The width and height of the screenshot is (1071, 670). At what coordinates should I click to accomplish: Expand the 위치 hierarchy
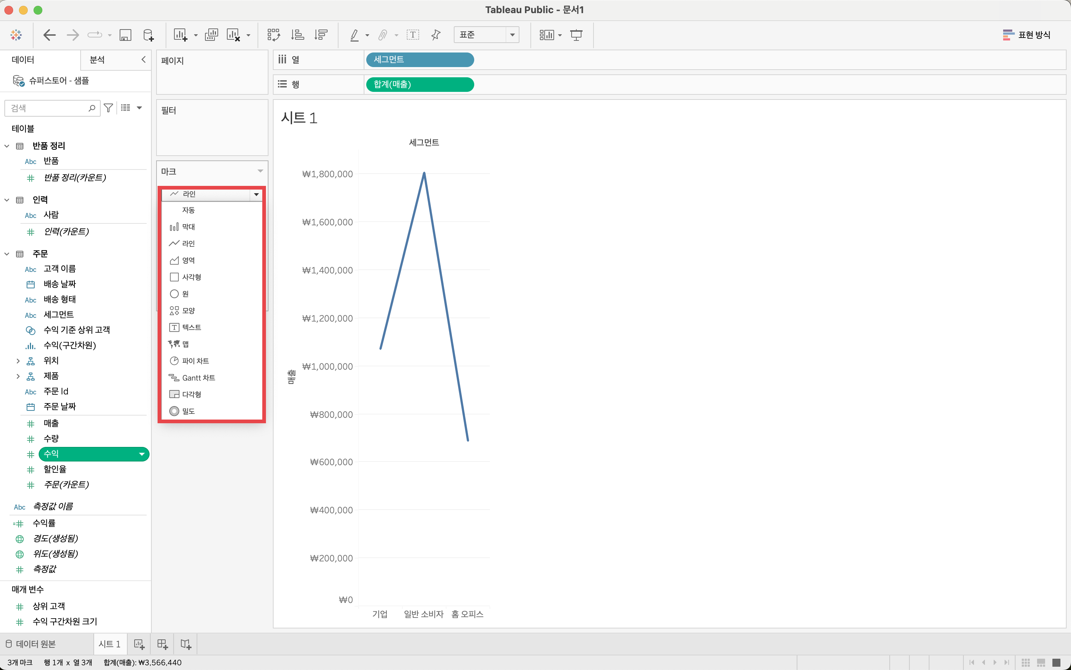pyautogui.click(x=18, y=361)
